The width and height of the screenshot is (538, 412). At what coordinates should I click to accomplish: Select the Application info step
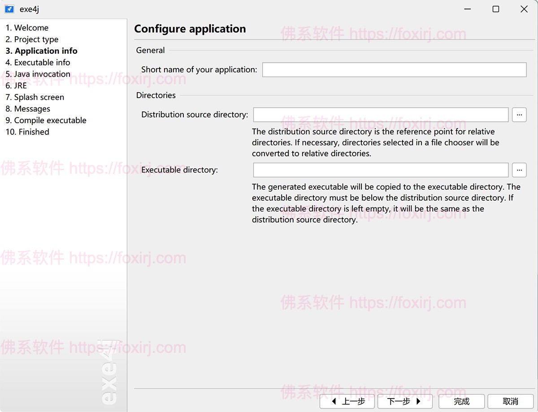[41, 51]
